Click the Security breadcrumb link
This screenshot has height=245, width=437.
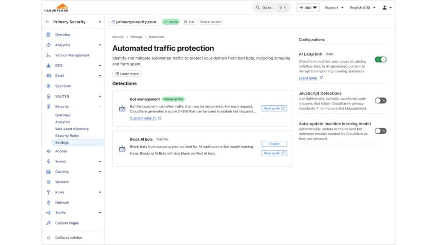point(118,37)
